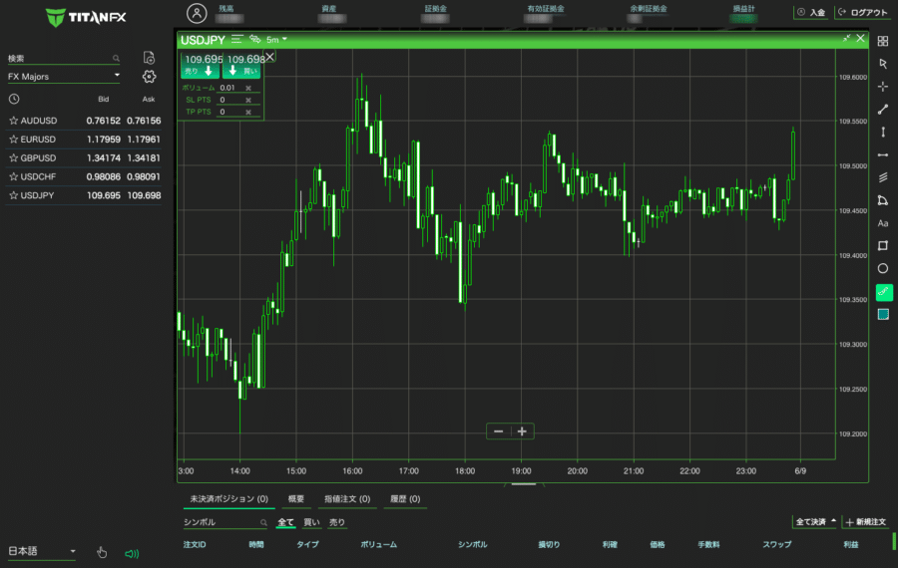
Task: Select the parallel channel lines tool
Action: 883,178
